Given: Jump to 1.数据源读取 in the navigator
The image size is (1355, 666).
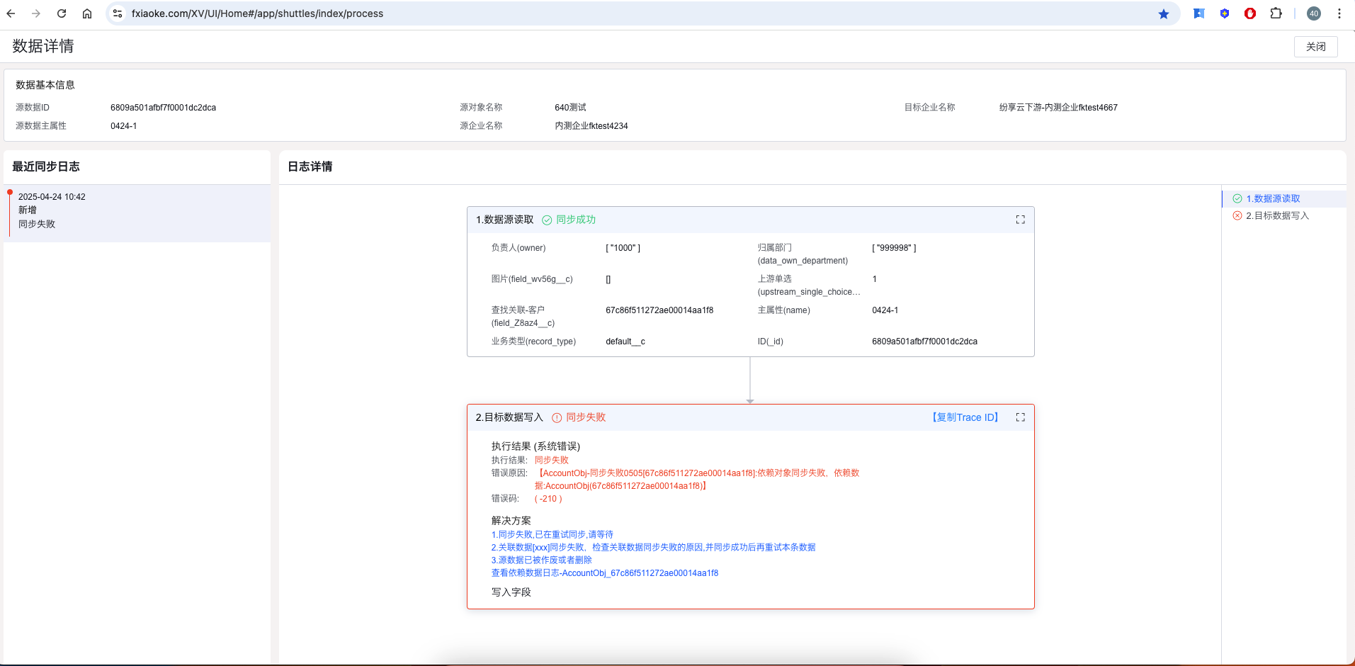Looking at the screenshot, I should 1273,198.
